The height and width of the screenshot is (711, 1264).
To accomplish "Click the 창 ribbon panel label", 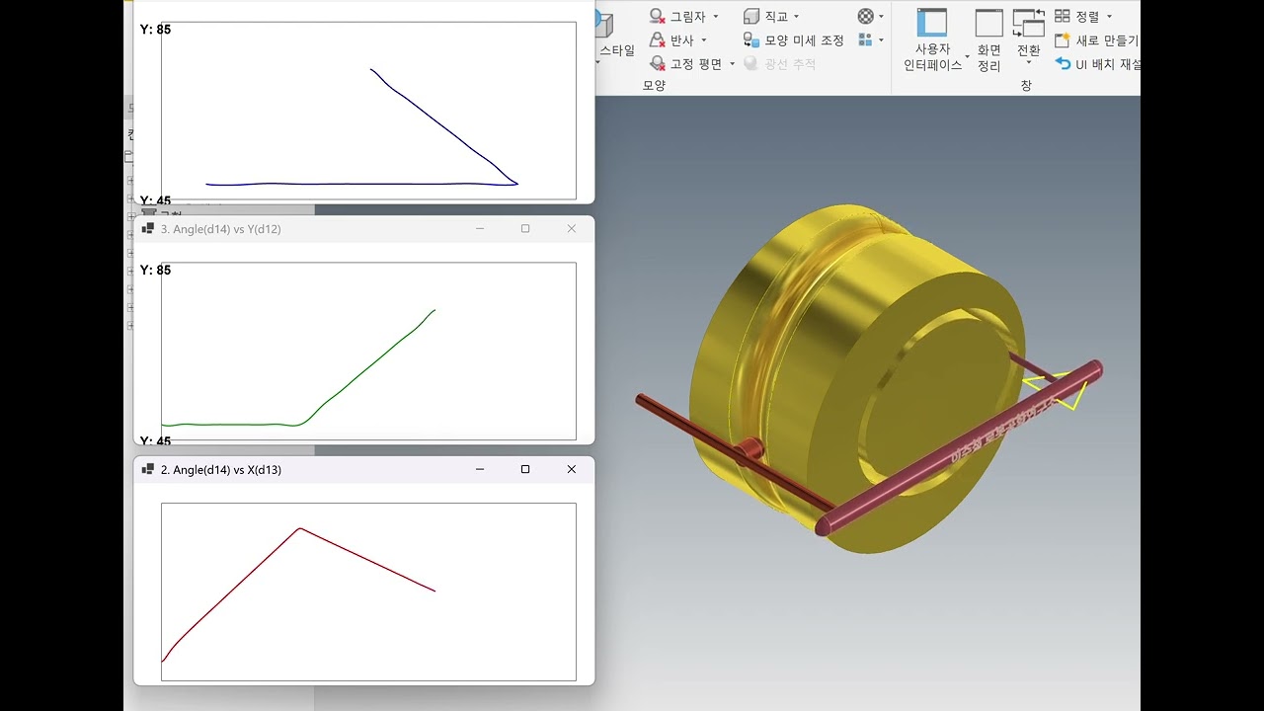I will tap(1026, 86).
